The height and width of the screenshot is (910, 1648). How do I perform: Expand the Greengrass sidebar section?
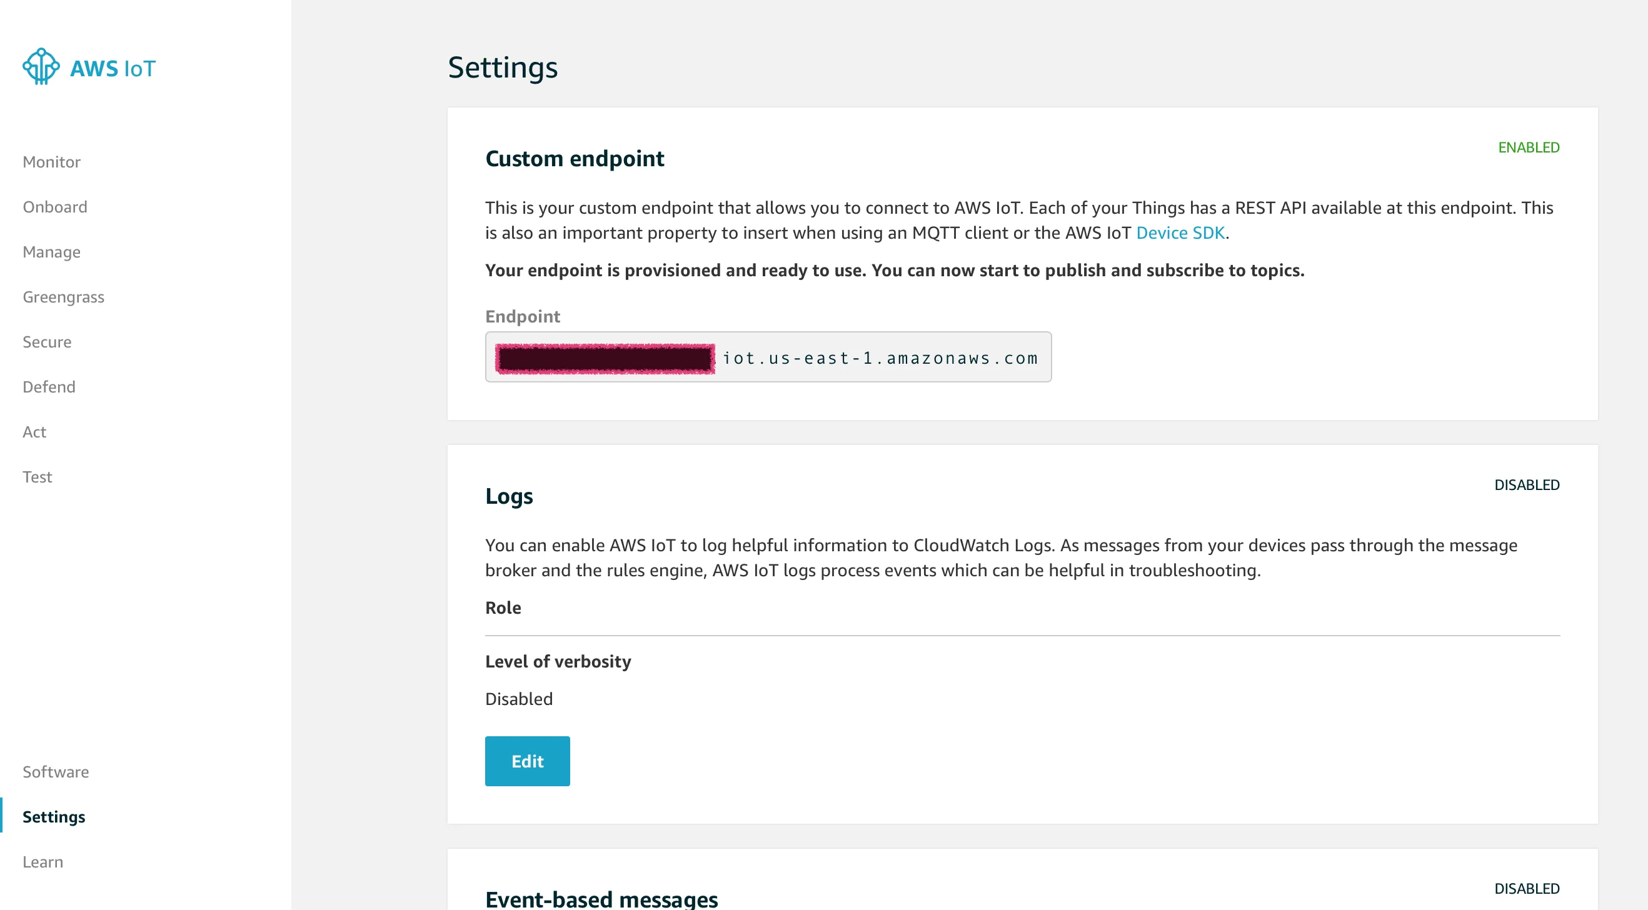[x=63, y=297]
